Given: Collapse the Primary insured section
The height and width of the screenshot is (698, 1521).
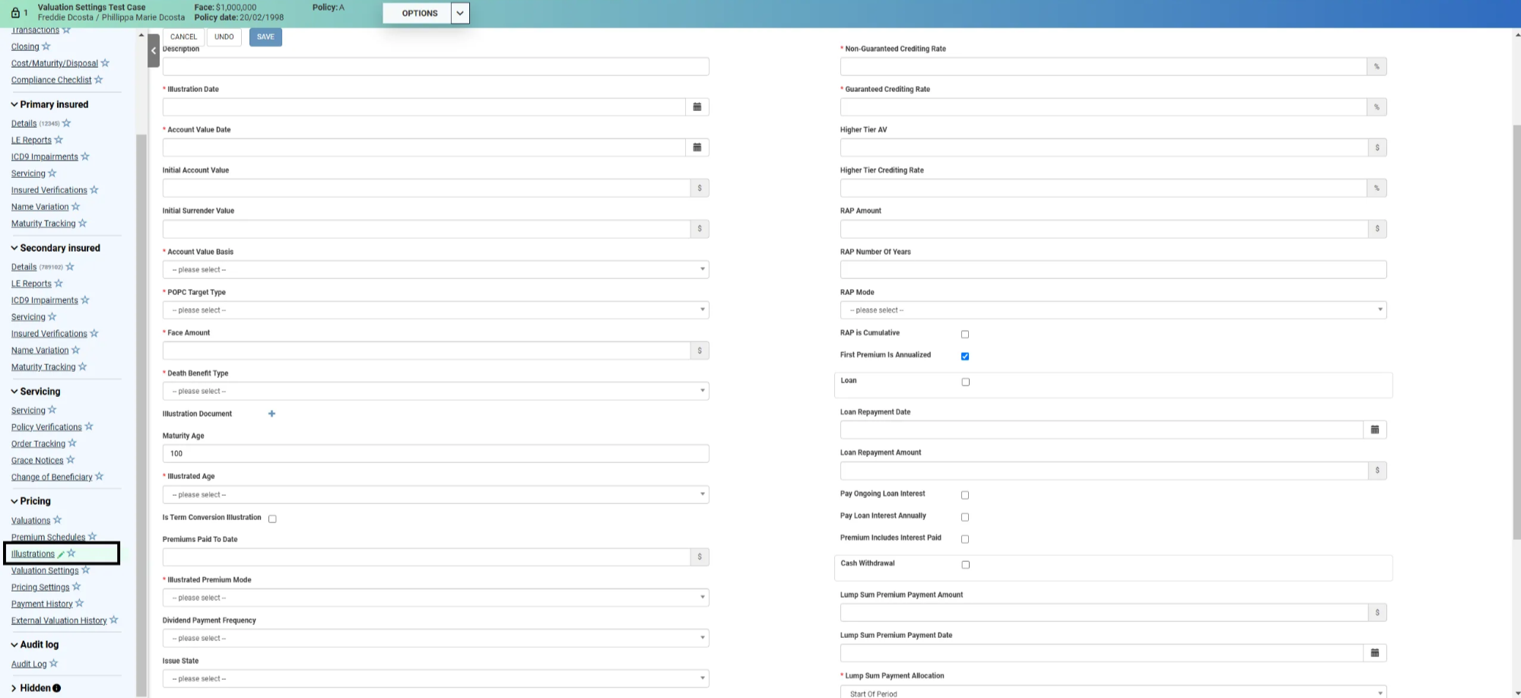Looking at the screenshot, I should click(x=14, y=105).
